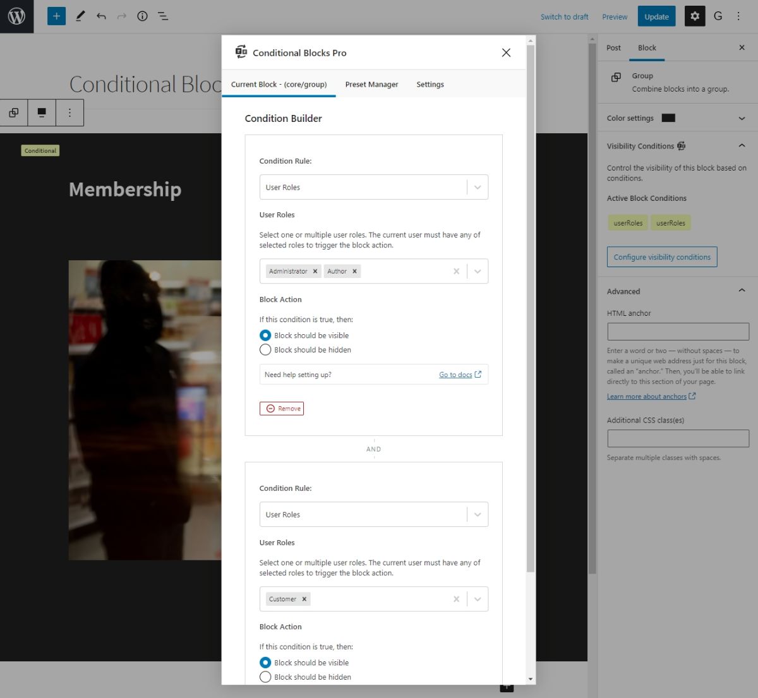This screenshot has width=758, height=698.
Task: Click the information details icon in the toolbar
Action: coord(142,16)
